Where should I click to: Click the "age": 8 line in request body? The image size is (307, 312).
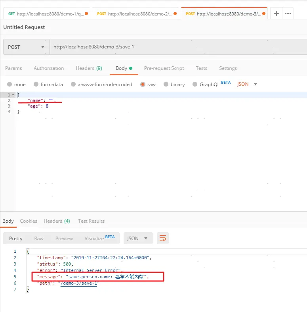[38, 106]
